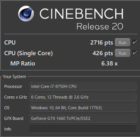Click the Your System group heading
The width and height of the screenshot is (140, 137).
pos(14,76)
